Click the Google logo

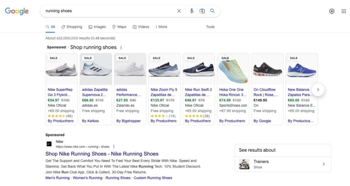(x=17, y=11)
